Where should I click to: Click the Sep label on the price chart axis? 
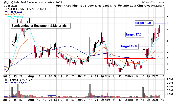pyautogui.click(x=57, y=76)
